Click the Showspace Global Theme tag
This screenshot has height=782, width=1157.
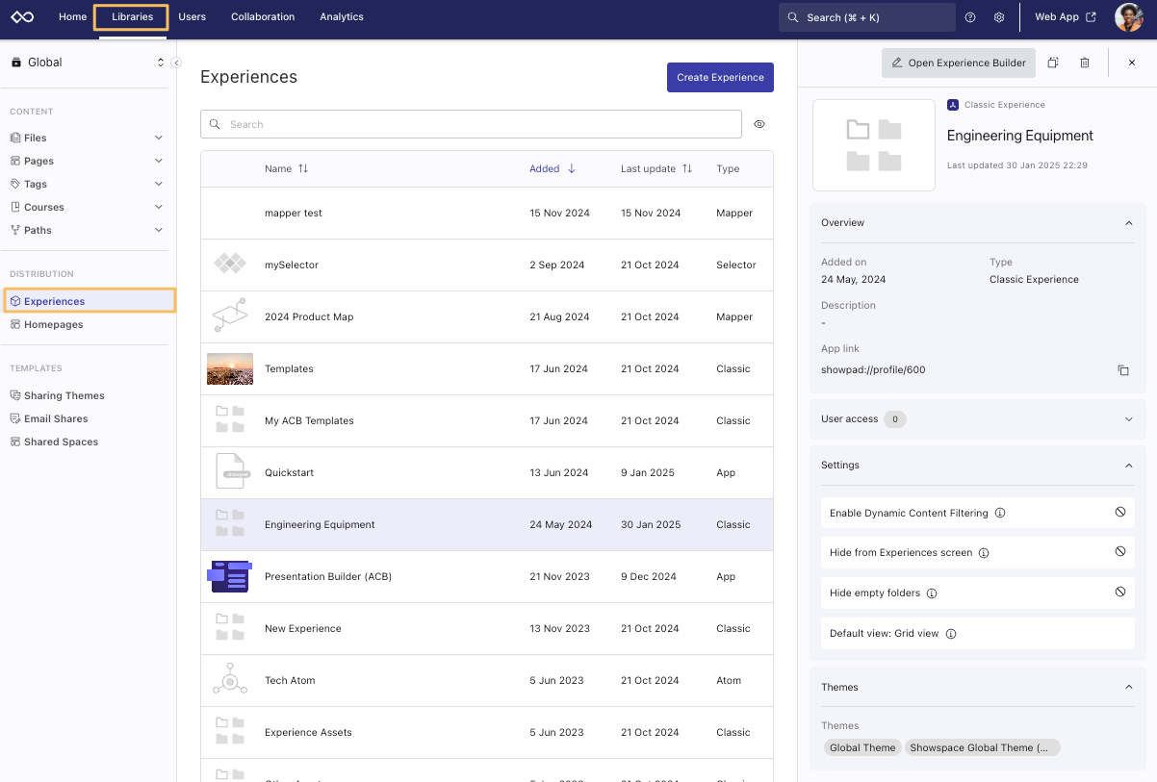click(x=982, y=747)
